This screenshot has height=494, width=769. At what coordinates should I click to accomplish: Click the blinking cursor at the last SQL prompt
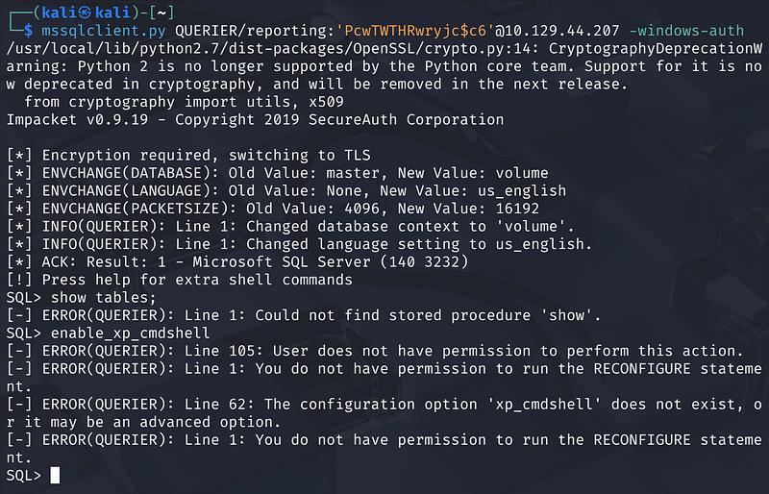[x=55, y=475]
